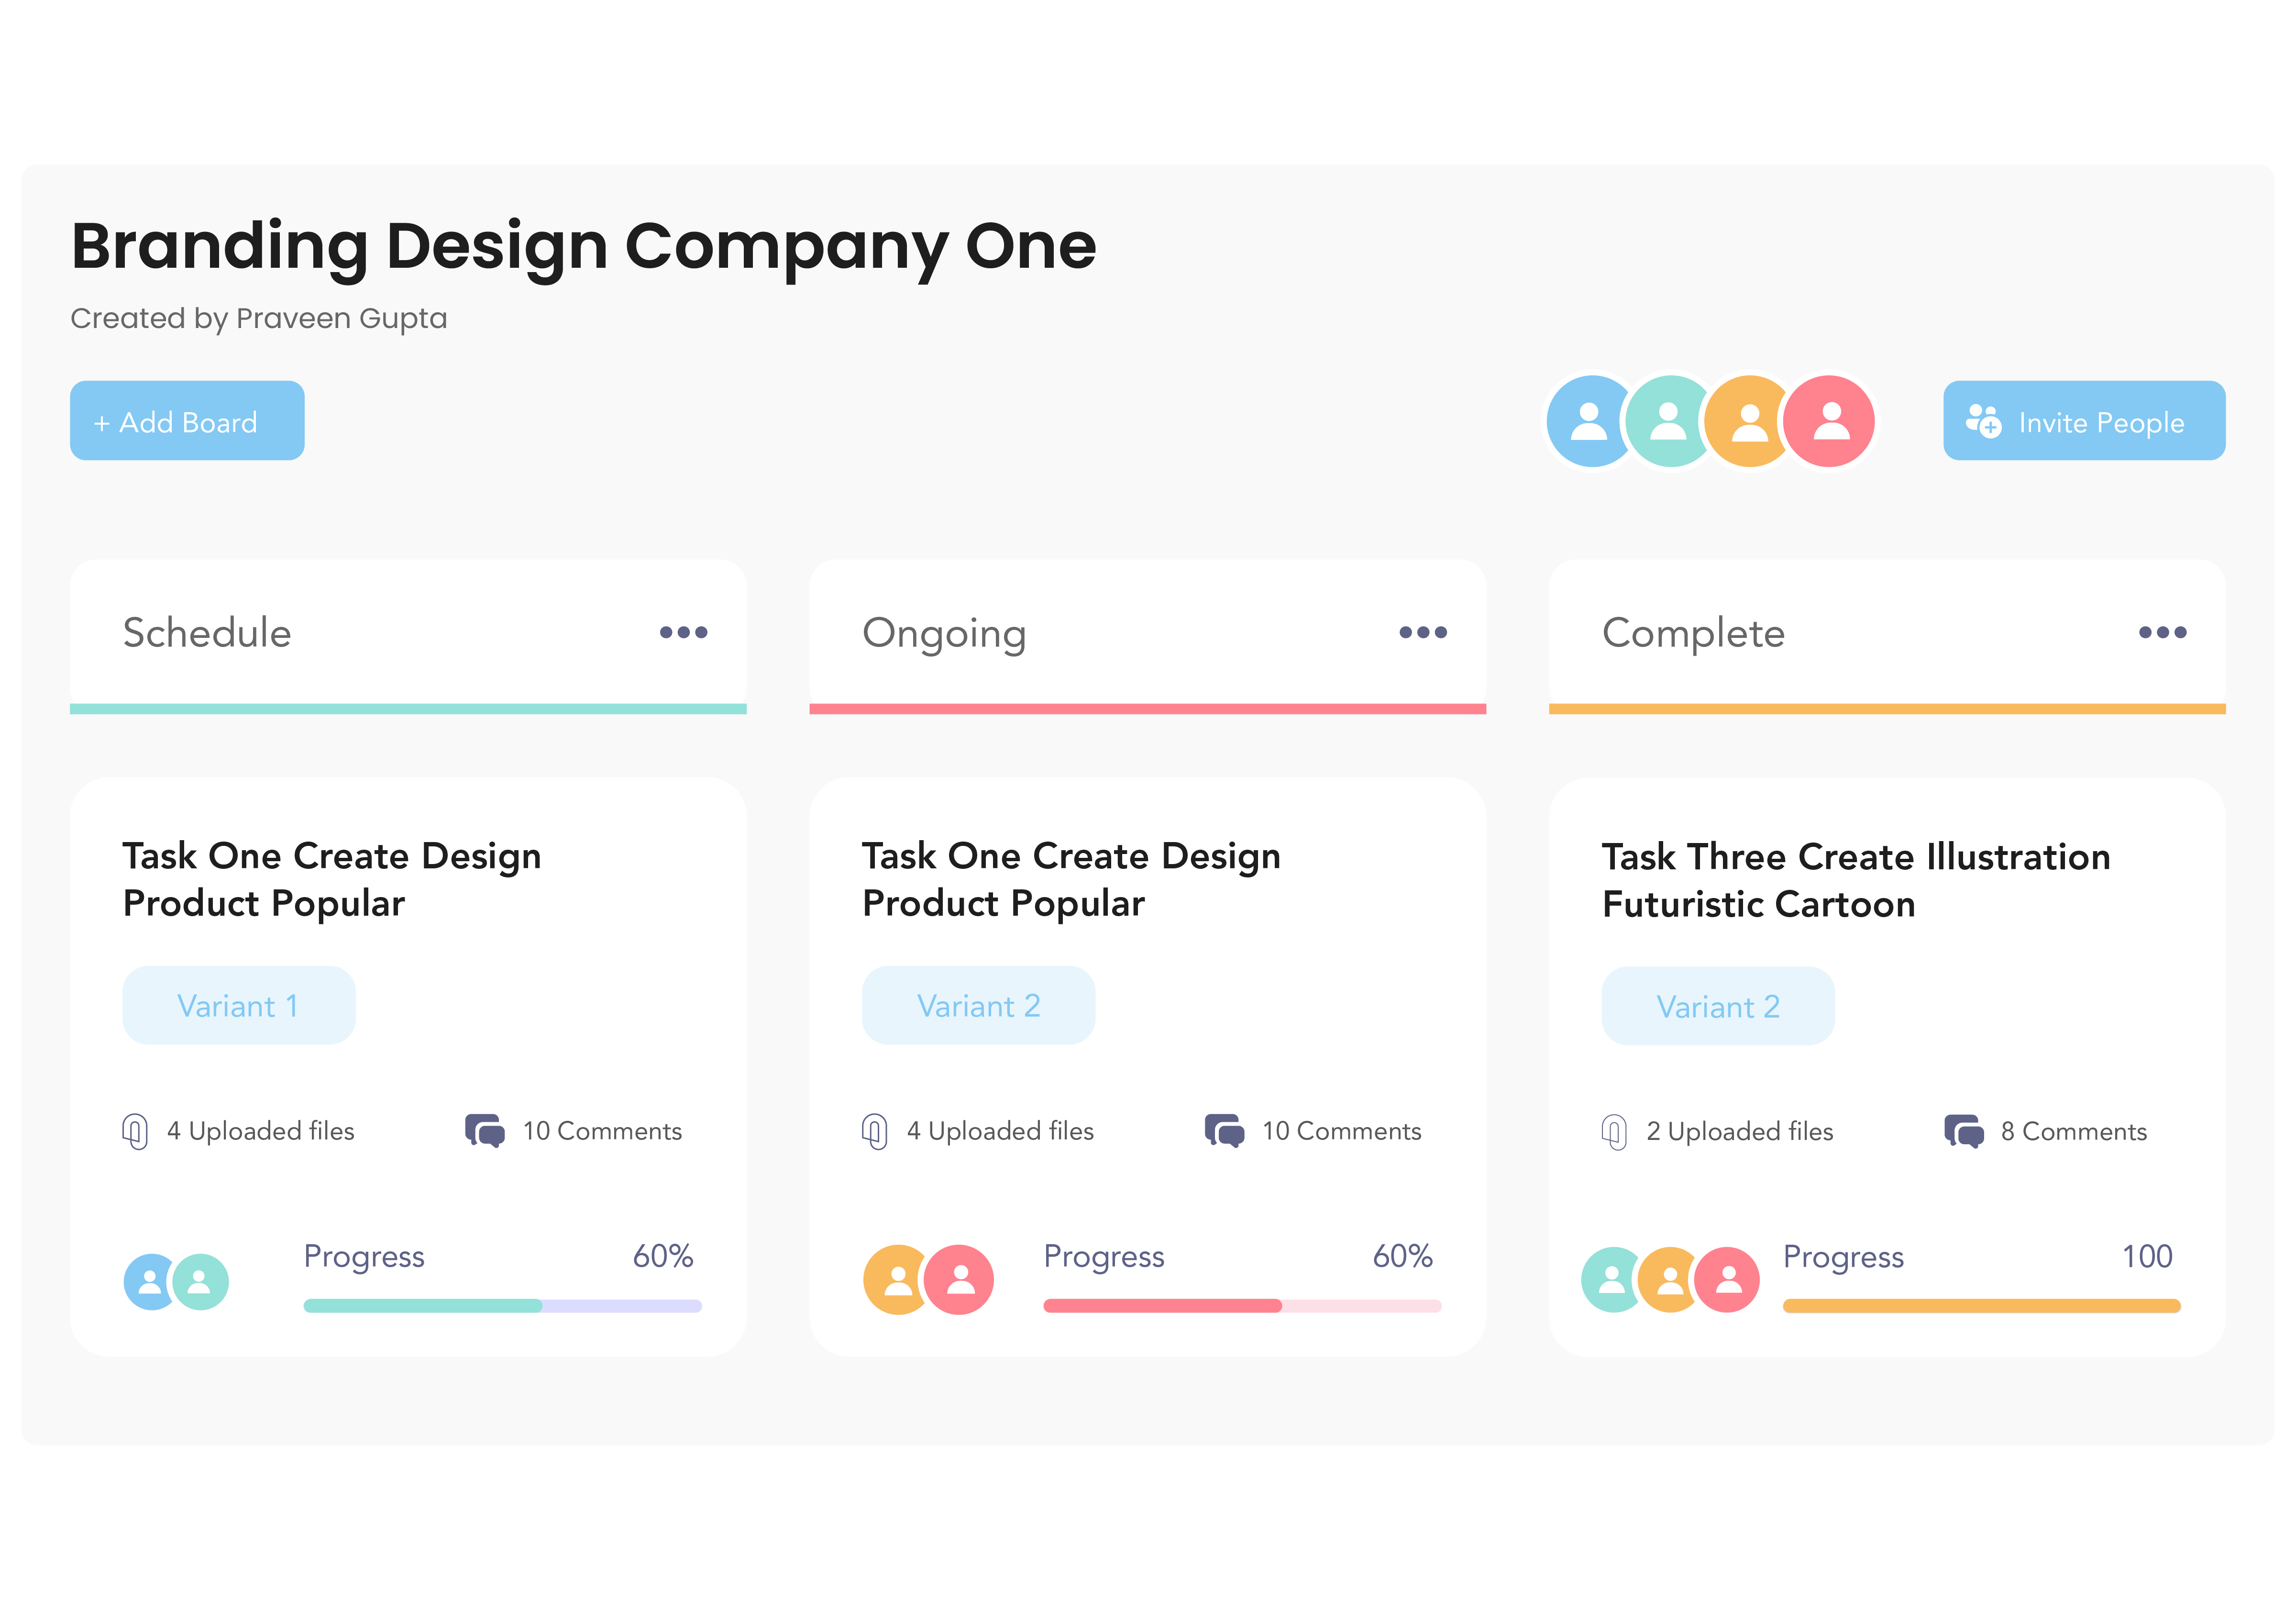Open Schedule column three-dot menu
This screenshot has width=2296, height=1610.
tap(683, 633)
